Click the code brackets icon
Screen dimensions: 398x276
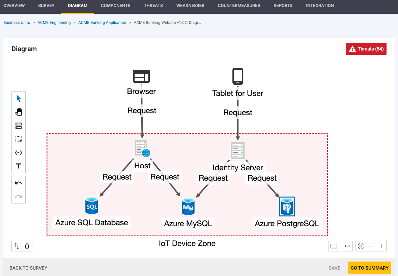click(x=347, y=246)
